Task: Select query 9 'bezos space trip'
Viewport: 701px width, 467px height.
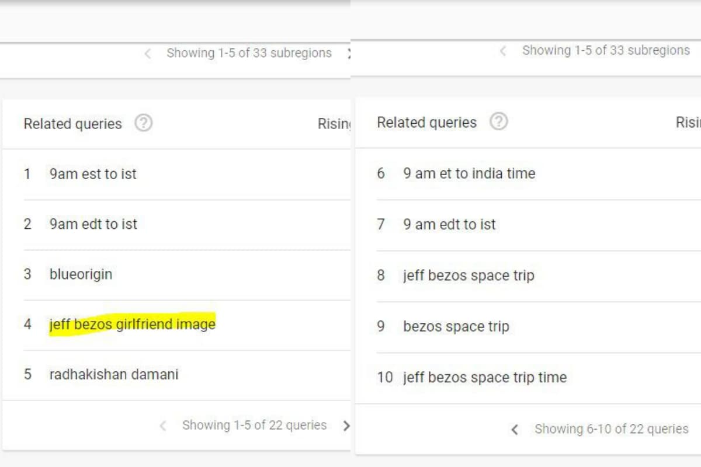Action: tap(456, 326)
